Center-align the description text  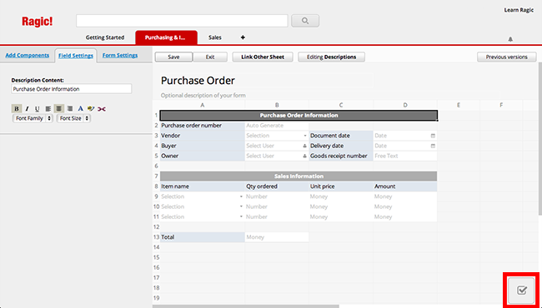tap(59, 109)
